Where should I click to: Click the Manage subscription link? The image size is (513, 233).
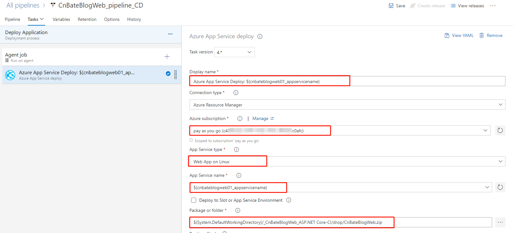[260, 118]
